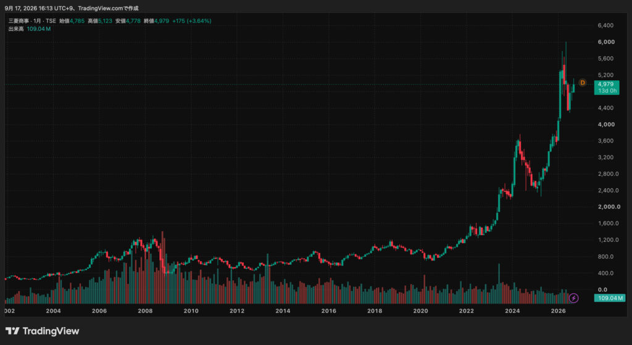Click the TradingView logo at bottom left
632x345 pixels.
43,331
